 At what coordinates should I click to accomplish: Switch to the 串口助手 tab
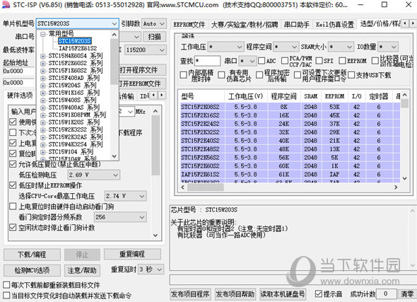click(x=297, y=25)
